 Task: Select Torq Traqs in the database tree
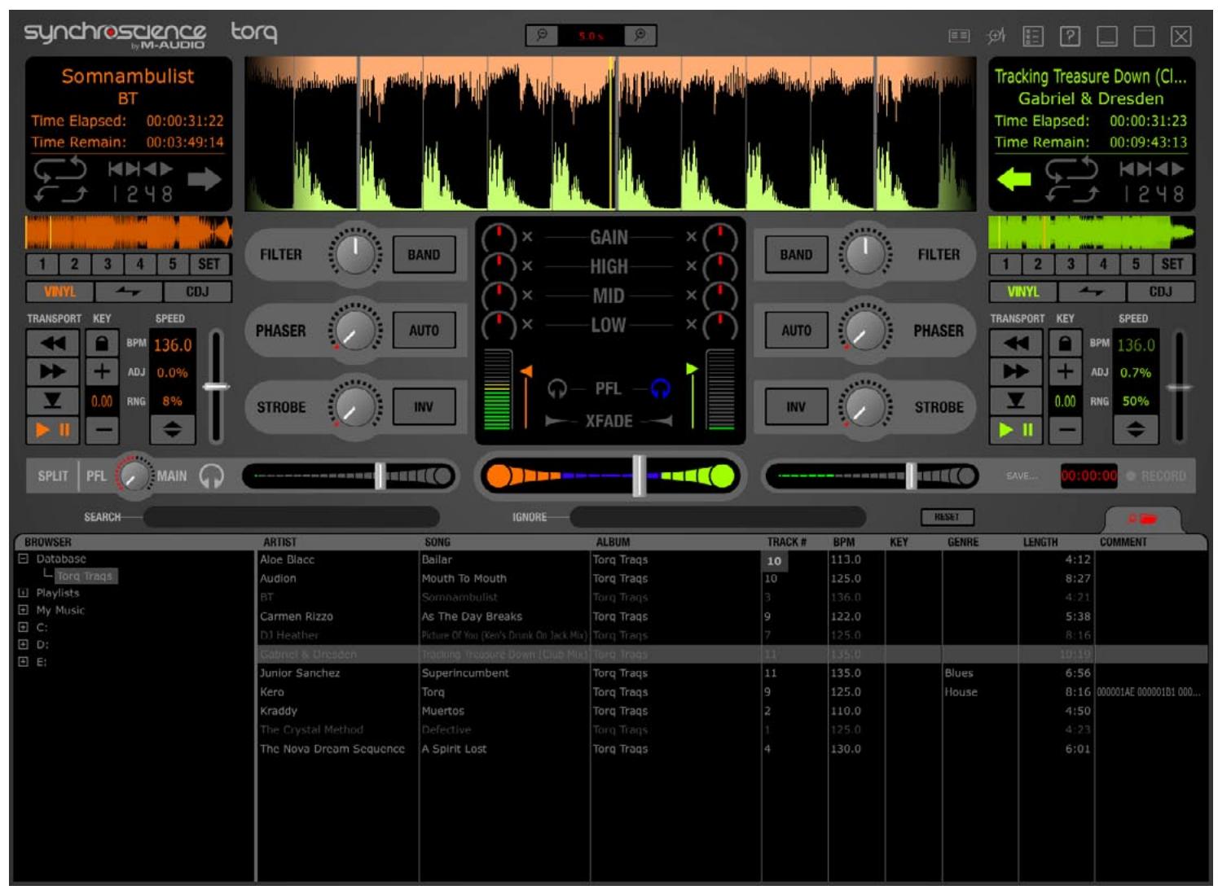pyautogui.click(x=85, y=576)
